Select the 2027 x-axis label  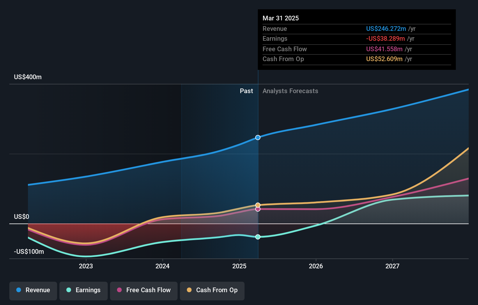392,266
